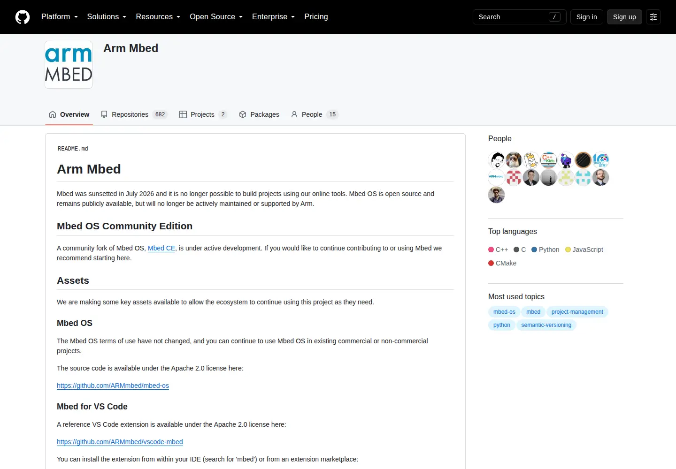Open the black circle with orange ring avatar
Image resolution: width=676 pixels, height=469 pixels.
pos(583,160)
